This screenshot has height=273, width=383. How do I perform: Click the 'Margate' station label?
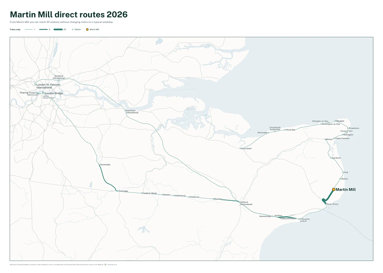pos(340,121)
